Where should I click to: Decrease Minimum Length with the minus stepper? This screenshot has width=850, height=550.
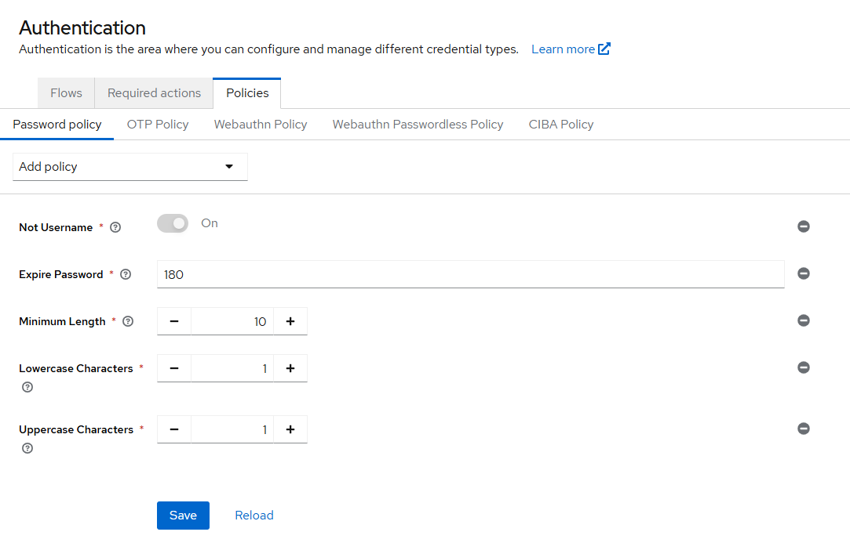pyautogui.click(x=173, y=320)
